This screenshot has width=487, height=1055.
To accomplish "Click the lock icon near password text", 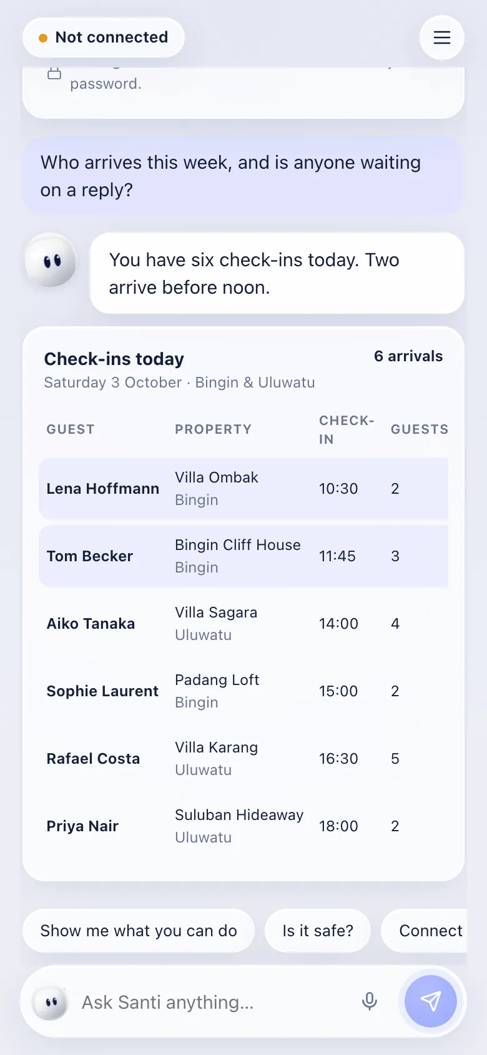I will pos(54,72).
